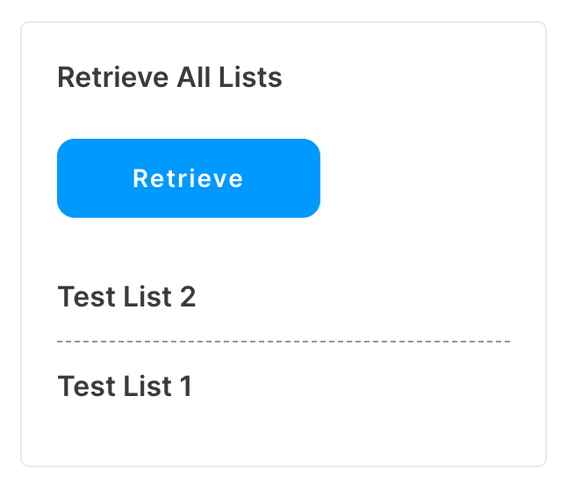The height and width of the screenshot is (490, 567).
Task: Select the Test List 2 entry
Action: pos(126,297)
